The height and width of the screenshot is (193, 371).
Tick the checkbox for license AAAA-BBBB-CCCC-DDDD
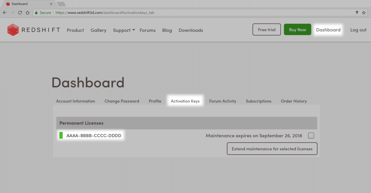(x=311, y=135)
